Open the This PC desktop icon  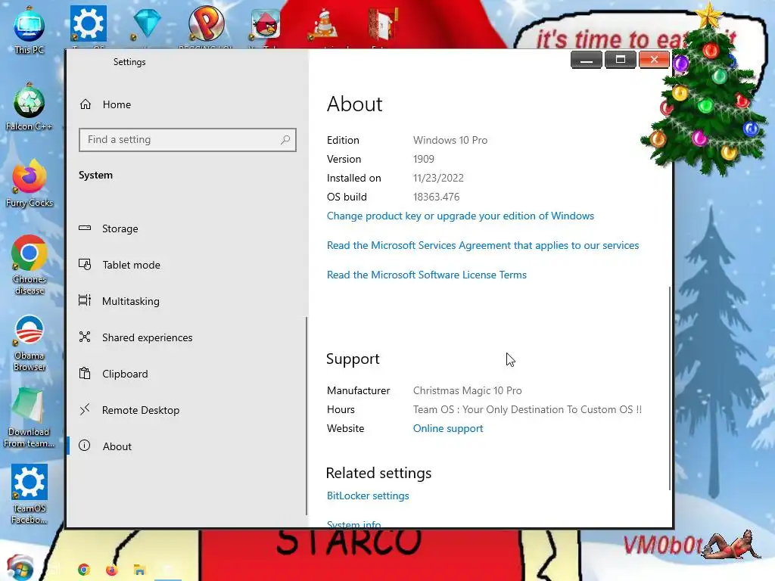pos(30,30)
